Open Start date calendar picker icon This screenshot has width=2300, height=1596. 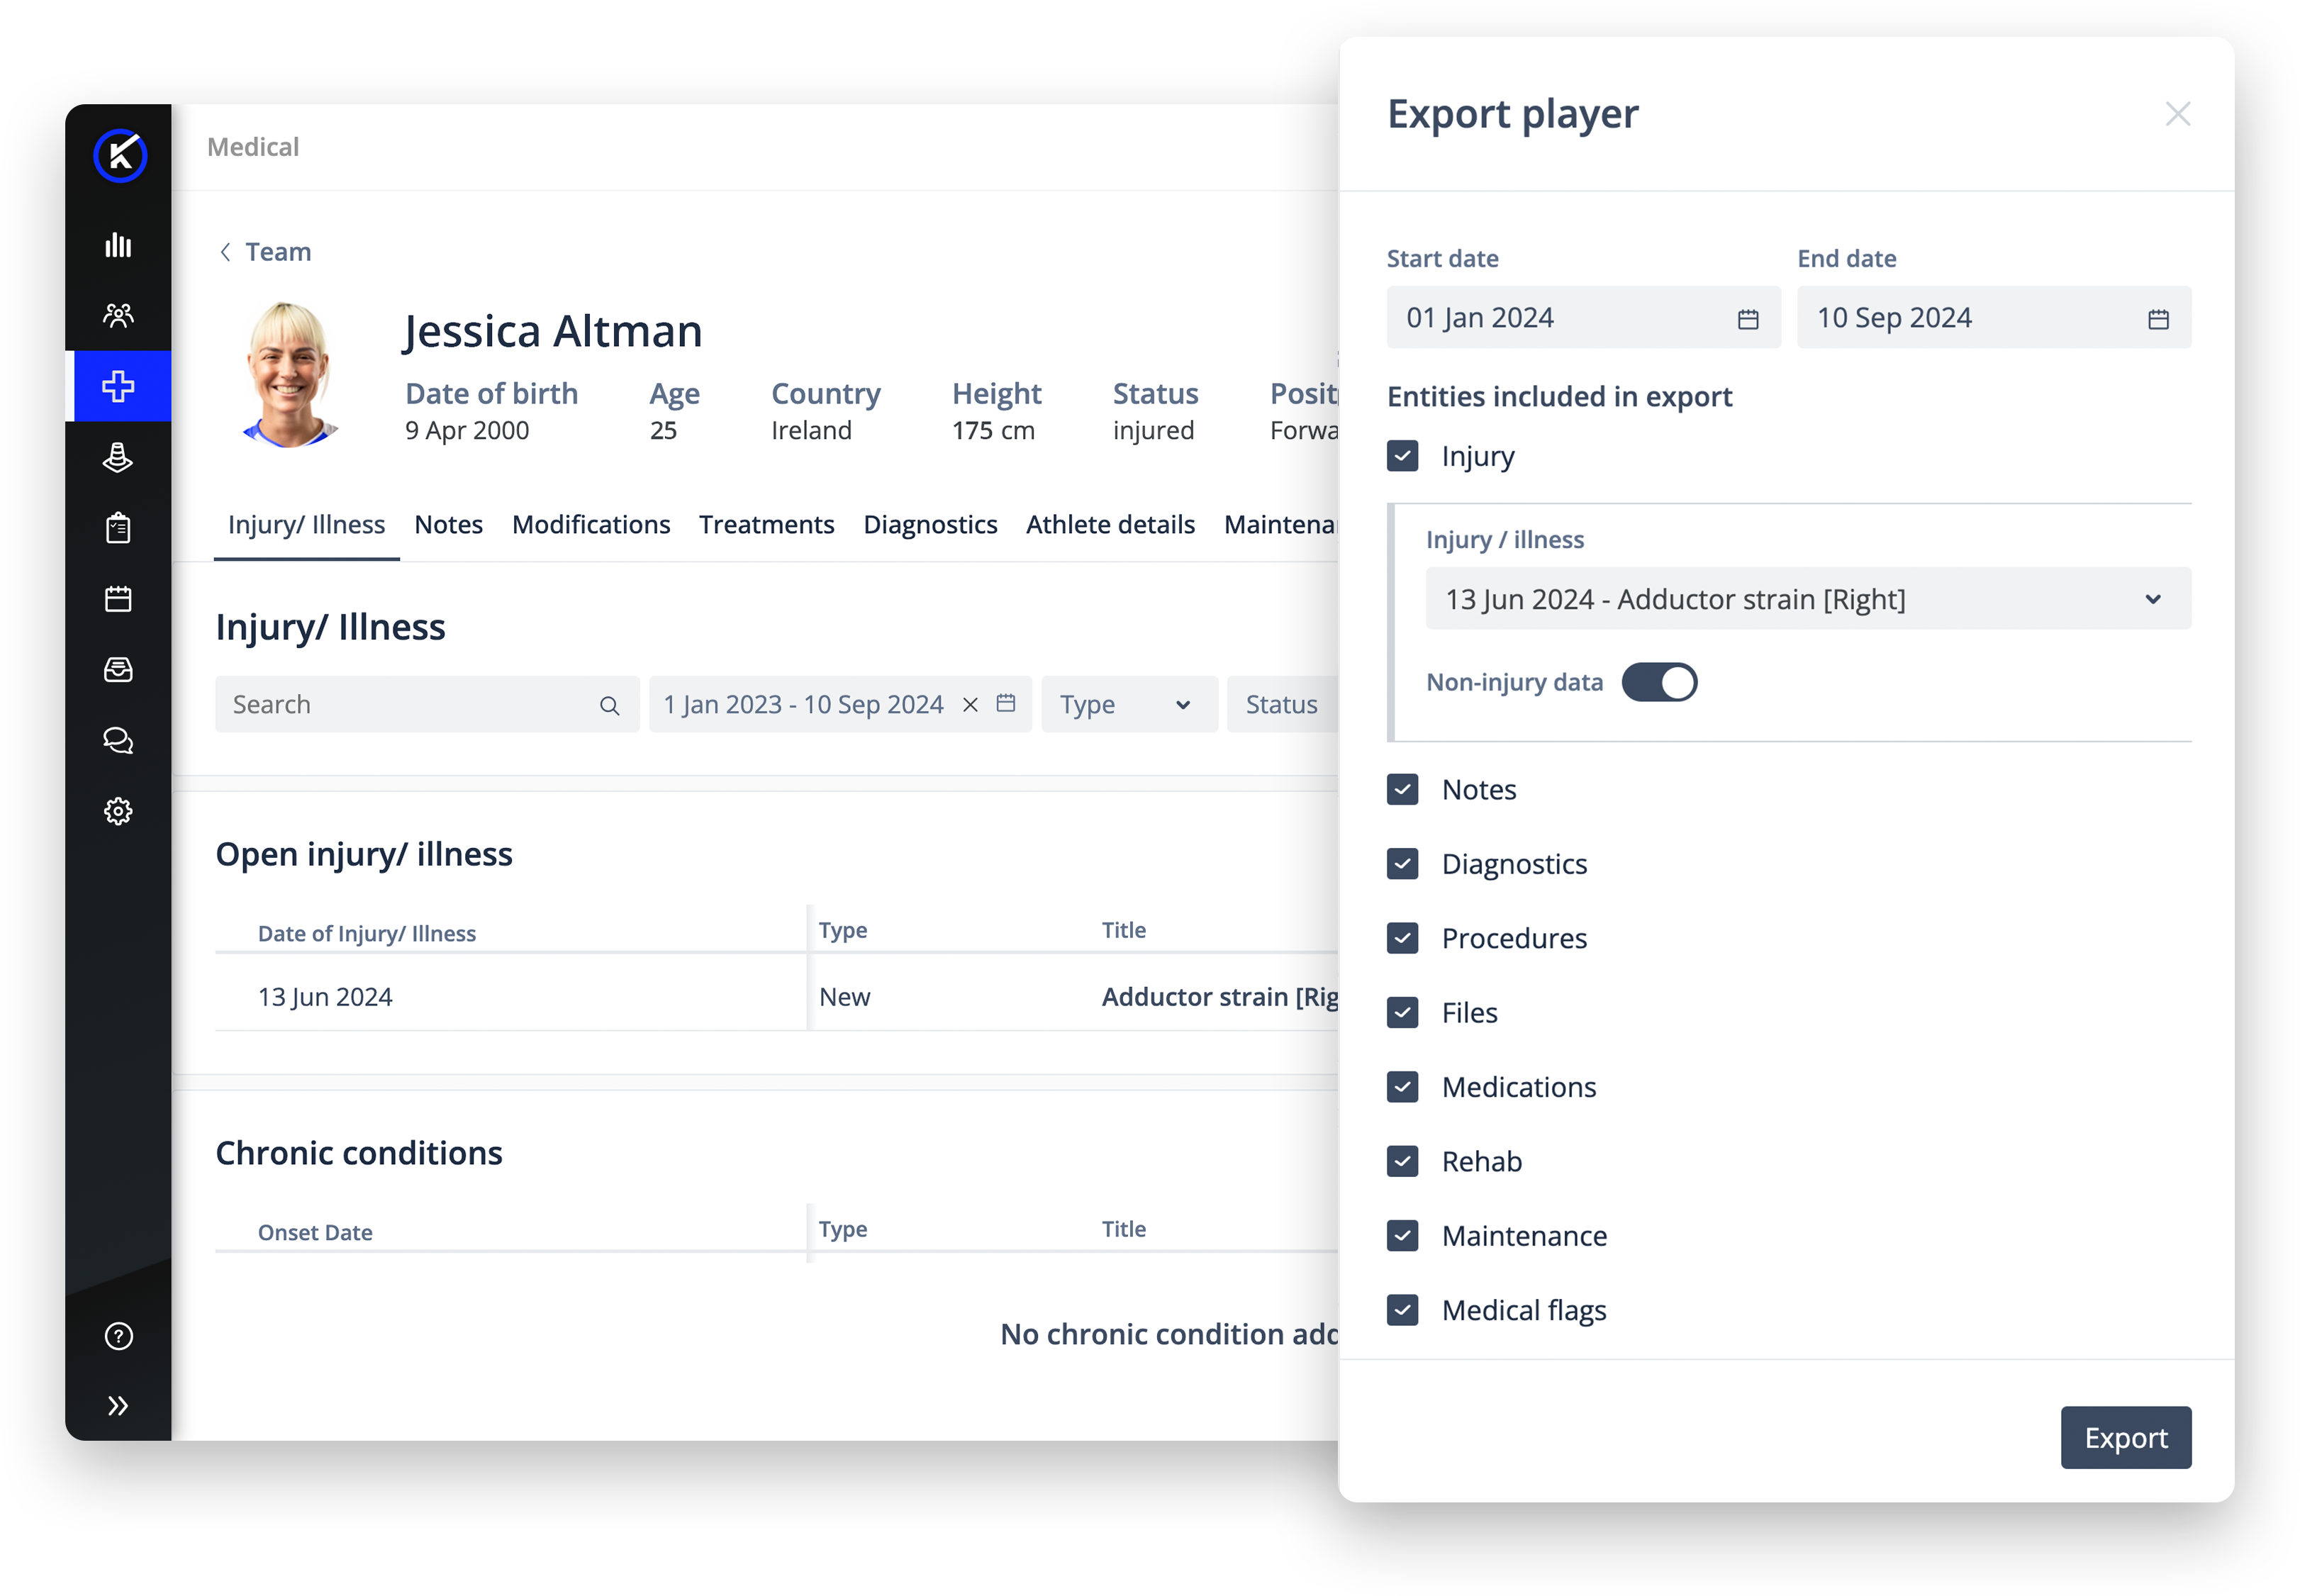click(x=1748, y=319)
